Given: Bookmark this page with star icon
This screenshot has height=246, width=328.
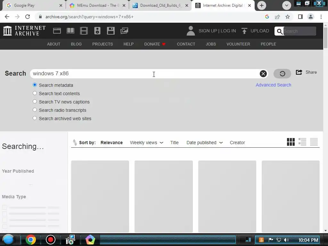Looking at the screenshot, I should [x=288, y=17].
